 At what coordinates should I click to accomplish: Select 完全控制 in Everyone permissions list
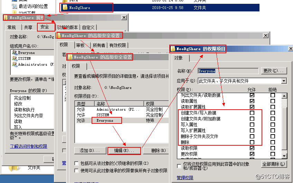point(22,98)
